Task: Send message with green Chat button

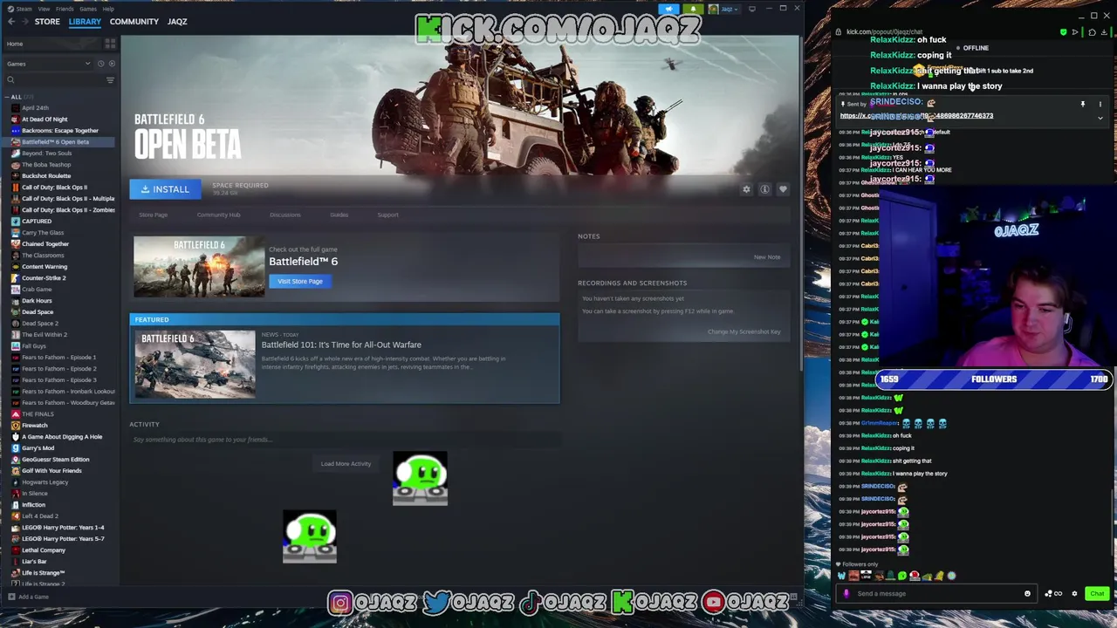Action: [x=1097, y=594]
